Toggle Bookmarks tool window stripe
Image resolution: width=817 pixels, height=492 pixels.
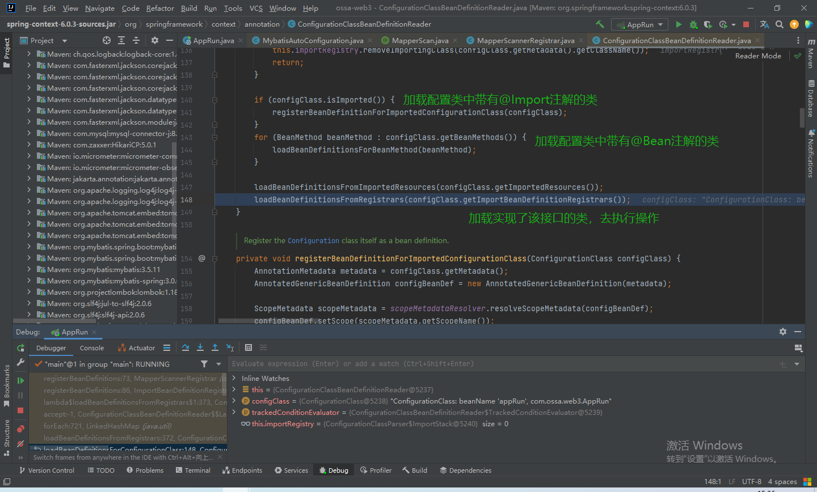pos(7,386)
